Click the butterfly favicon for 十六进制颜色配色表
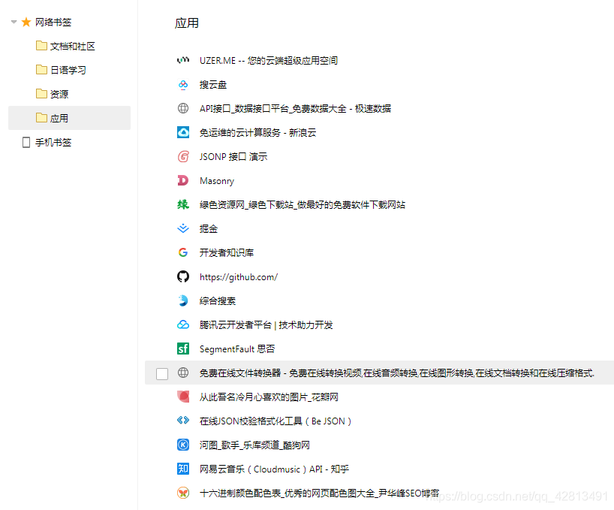The image size is (614, 510). click(x=183, y=493)
